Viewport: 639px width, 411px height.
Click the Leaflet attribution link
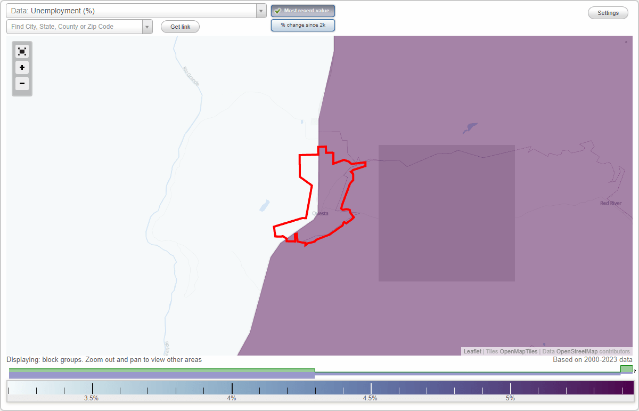[472, 351]
